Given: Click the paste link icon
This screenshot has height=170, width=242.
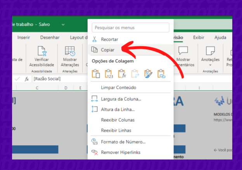Looking at the screenshot, I should point(161,73).
